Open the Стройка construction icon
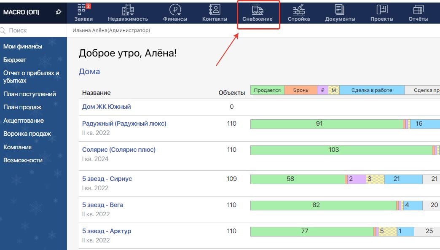Screen dimensions: 440x250 coord(299,9)
